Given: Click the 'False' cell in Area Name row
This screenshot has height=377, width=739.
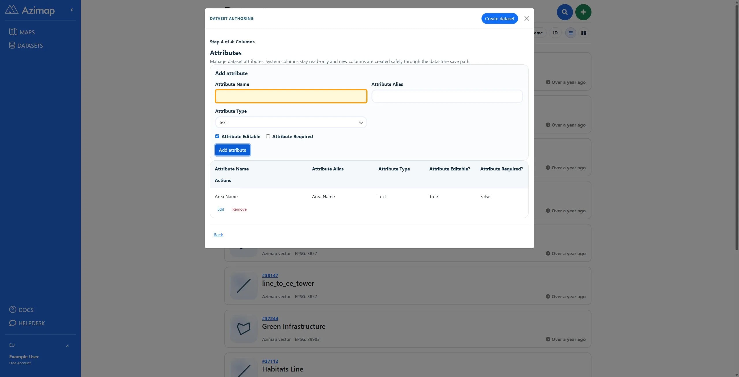Looking at the screenshot, I should 485,196.
